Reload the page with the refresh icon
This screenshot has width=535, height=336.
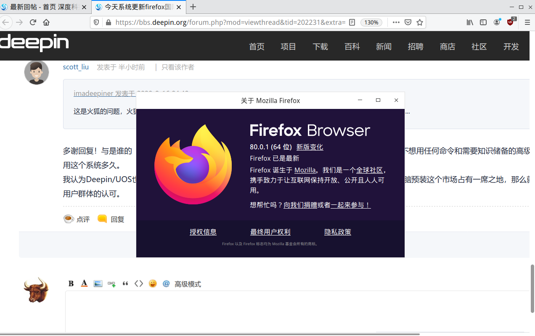pos(33,22)
